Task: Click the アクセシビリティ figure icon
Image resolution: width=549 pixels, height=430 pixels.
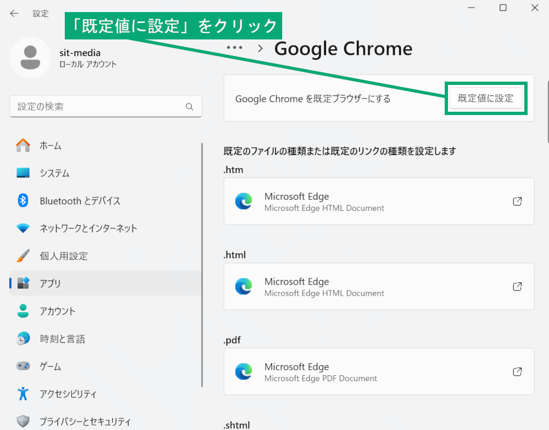Action: [x=23, y=394]
